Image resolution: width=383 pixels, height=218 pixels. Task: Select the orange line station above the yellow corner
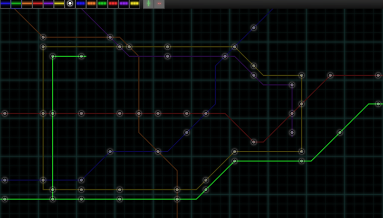[x=43, y=37]
